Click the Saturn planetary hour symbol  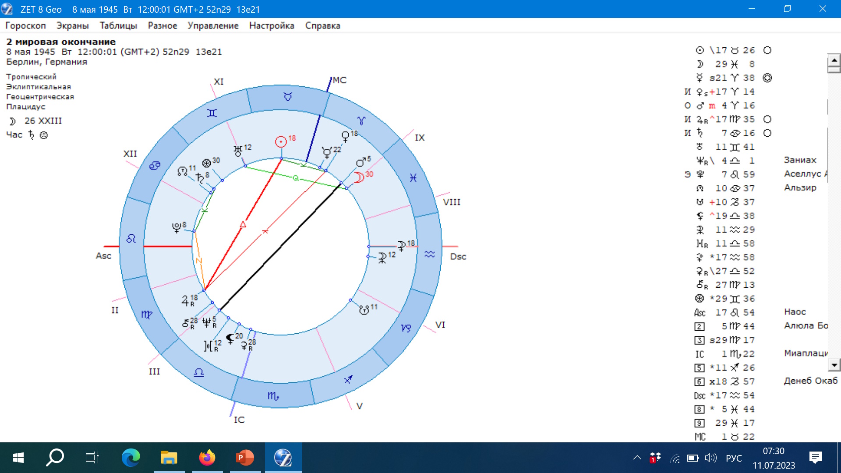point(31,135)
